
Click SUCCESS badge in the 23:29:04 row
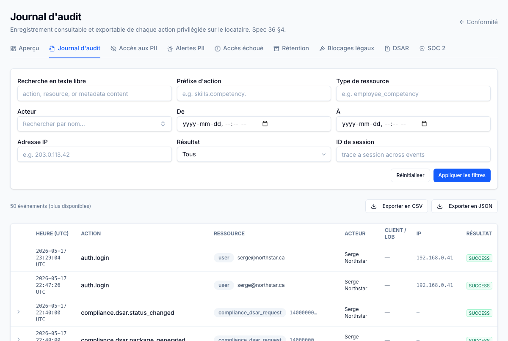pyautogui.click(x=479, y=258)
